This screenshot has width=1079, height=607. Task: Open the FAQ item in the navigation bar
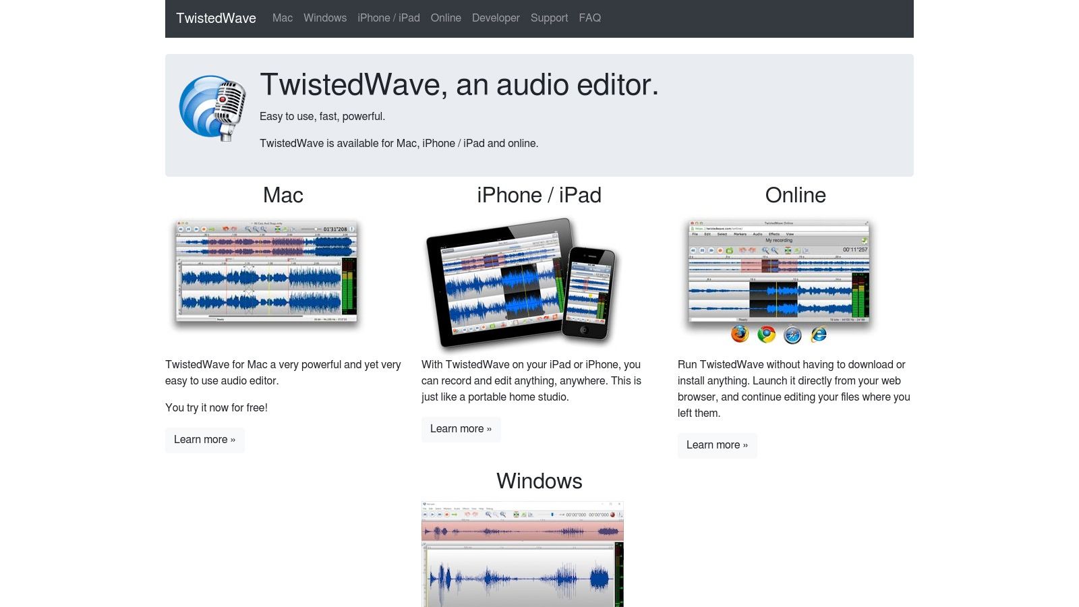coord(590,18)
